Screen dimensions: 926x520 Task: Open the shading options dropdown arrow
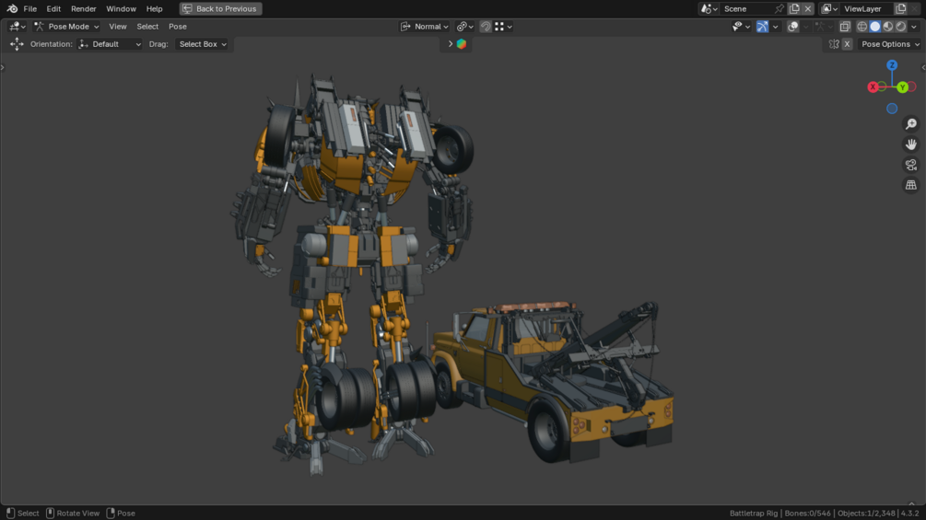[x=914, y=27]
